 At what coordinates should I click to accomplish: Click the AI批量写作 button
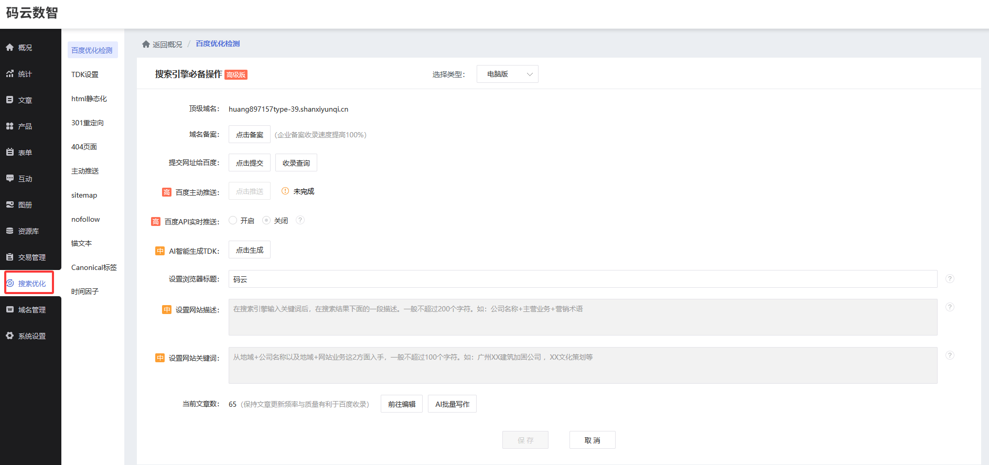pyautogui.click(x=452, y=404)
